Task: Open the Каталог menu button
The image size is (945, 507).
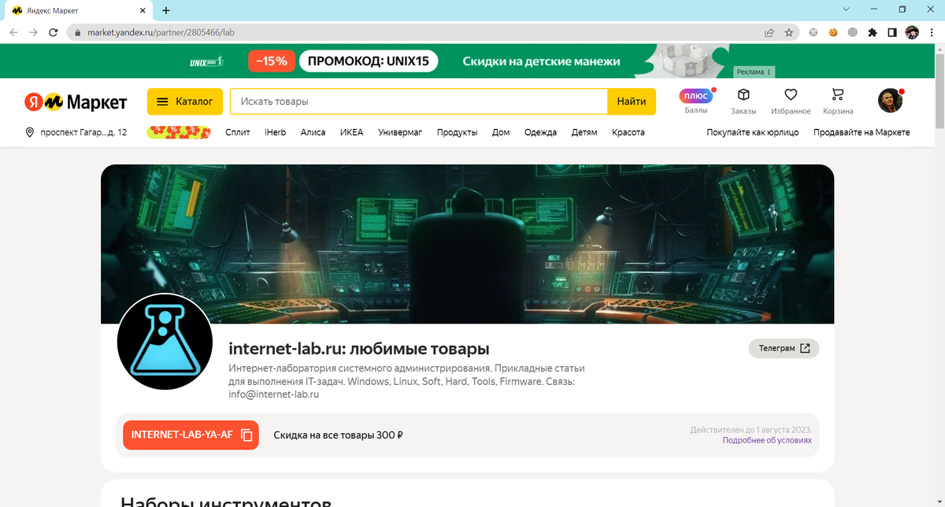Action: click(185, 102)
